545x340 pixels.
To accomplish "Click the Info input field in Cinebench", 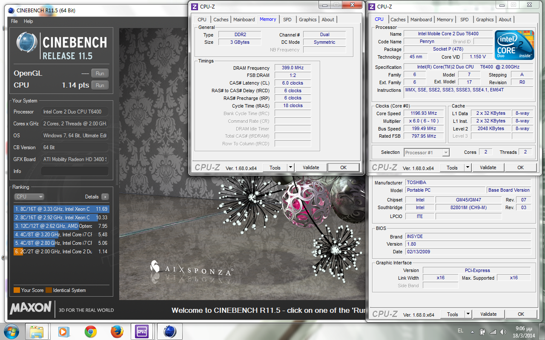I will [x=75, y=171].
